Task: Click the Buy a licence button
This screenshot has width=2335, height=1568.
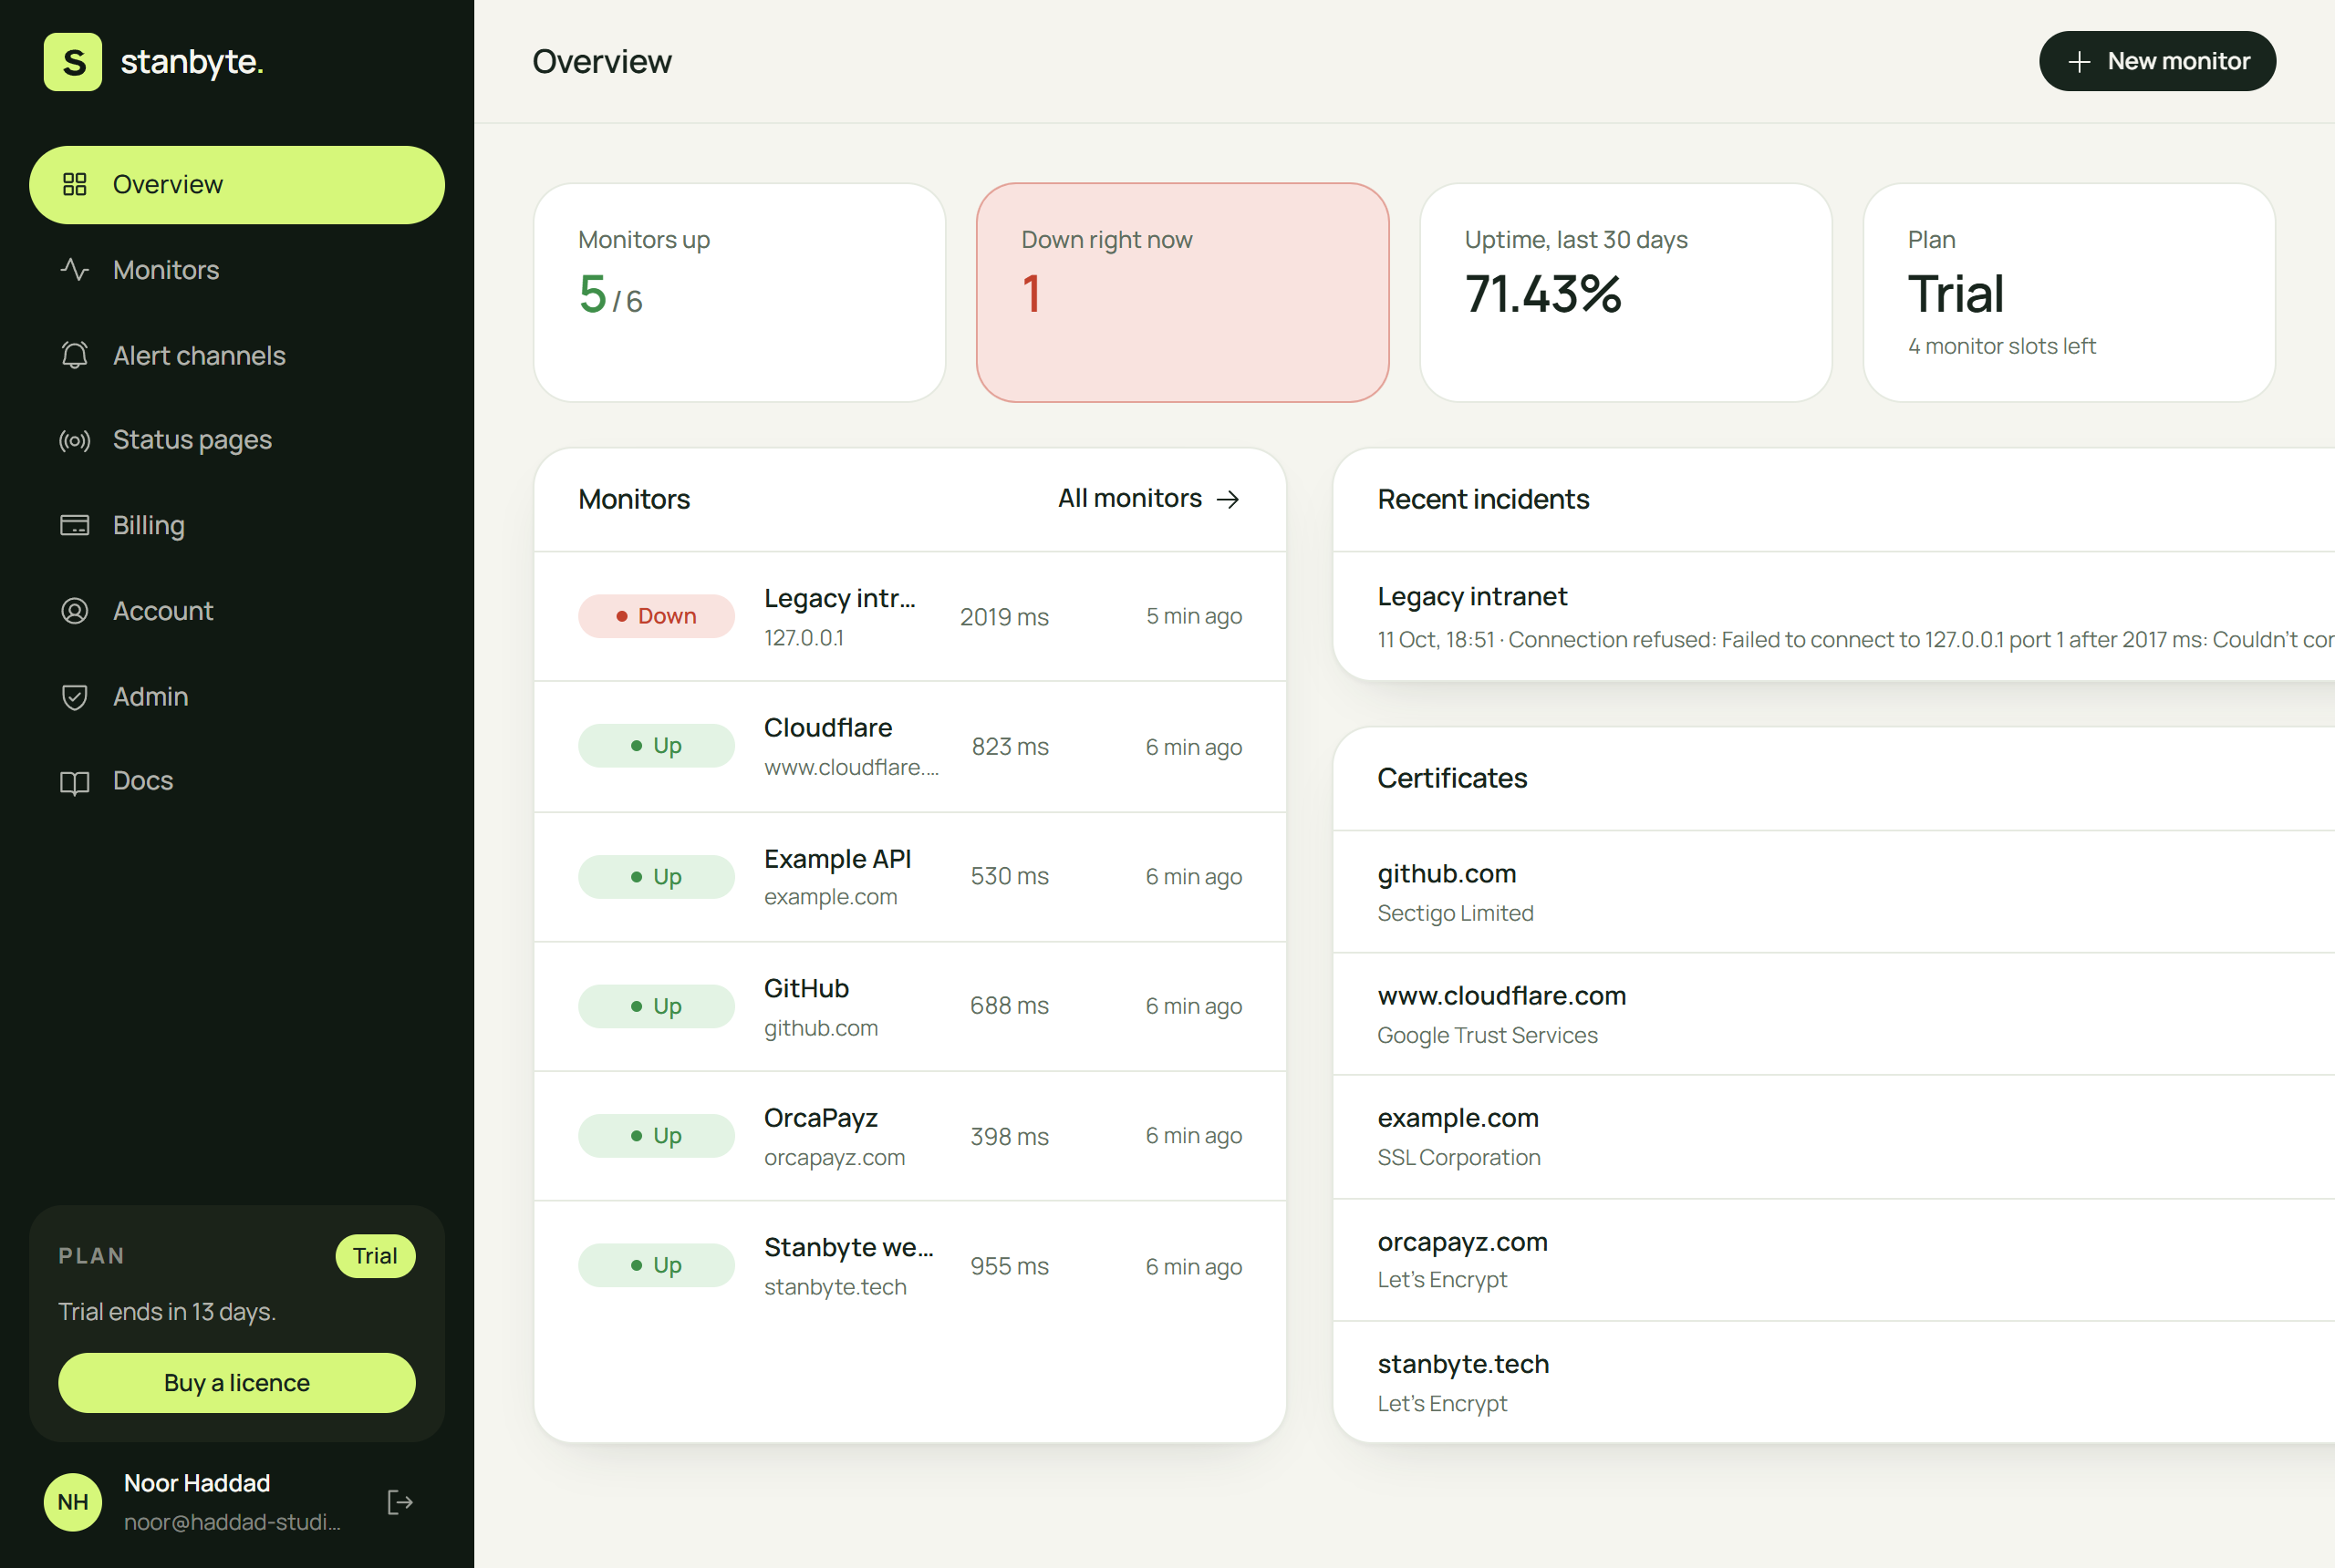Action: tap(237, 1383)
